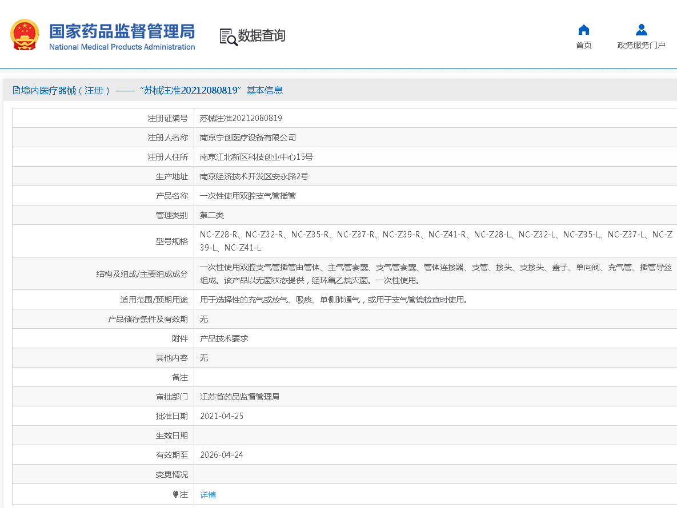This screenshot has width=677, height=508.
Task: Click 结构及组成/主要组成成分 label
Action: coord(142,274)
